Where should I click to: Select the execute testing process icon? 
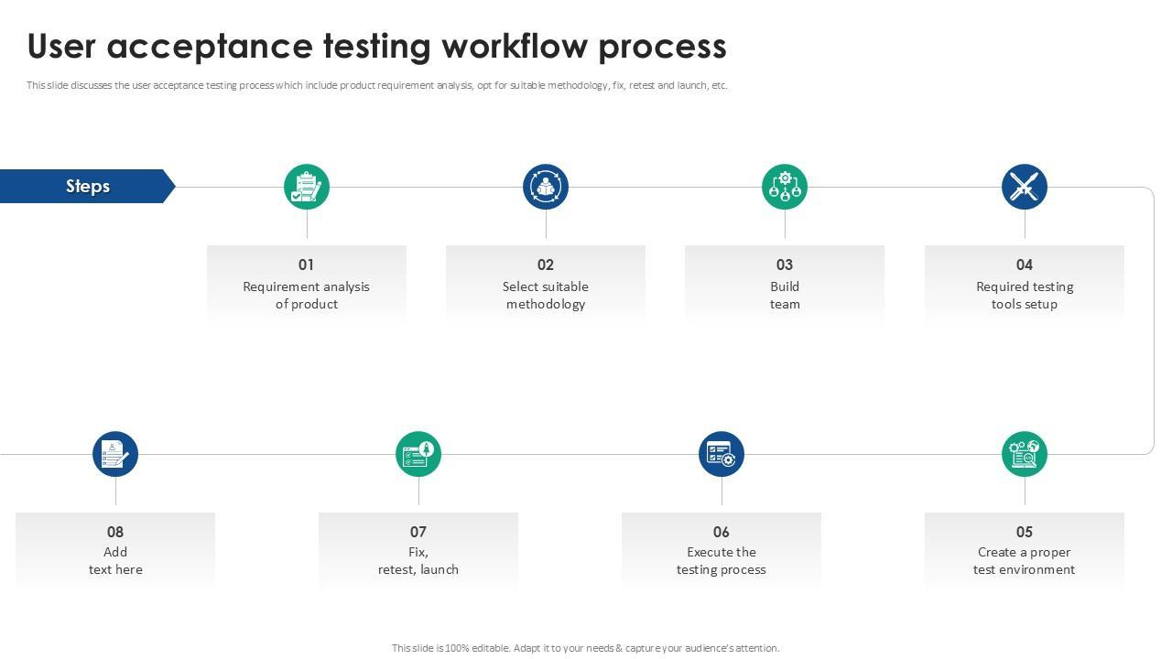coord(722,454)
